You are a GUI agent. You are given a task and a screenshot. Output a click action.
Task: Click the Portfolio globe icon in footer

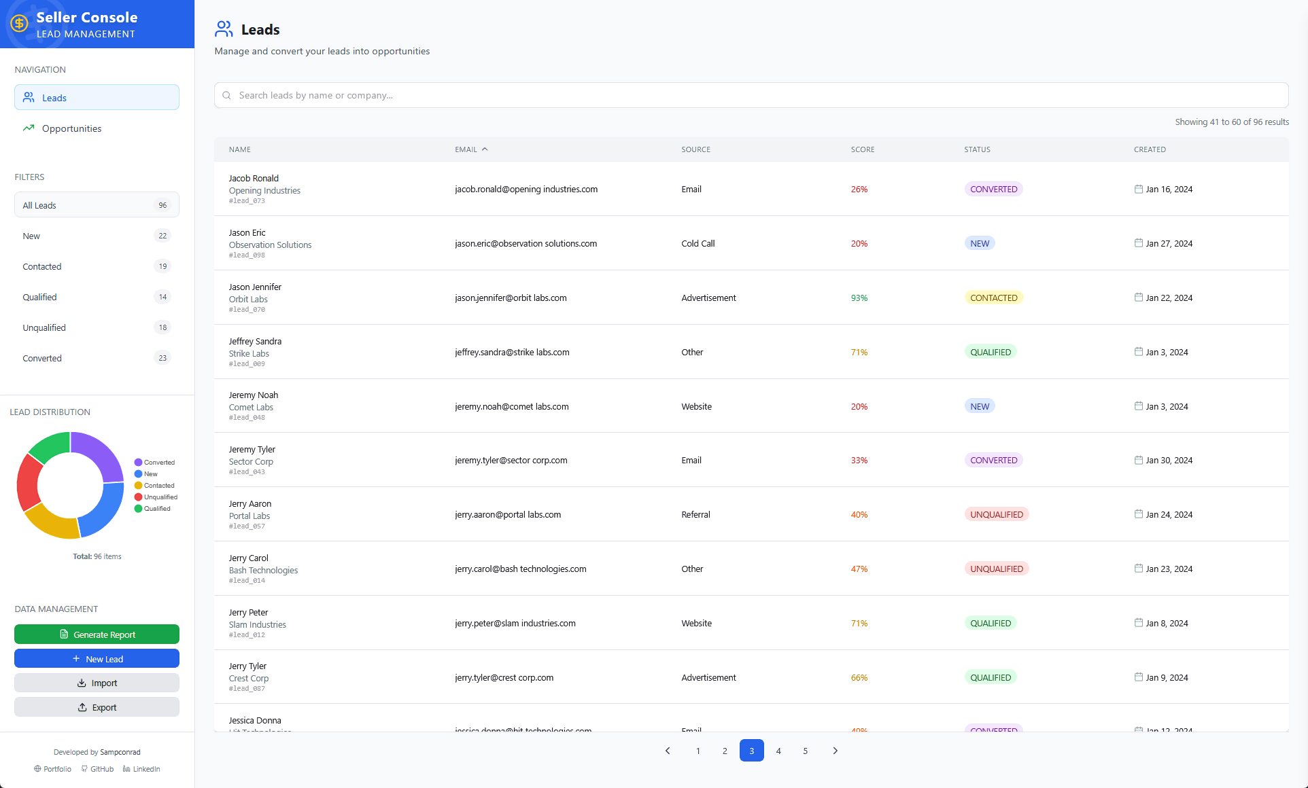pyautogui.click(x=37, y=769)
